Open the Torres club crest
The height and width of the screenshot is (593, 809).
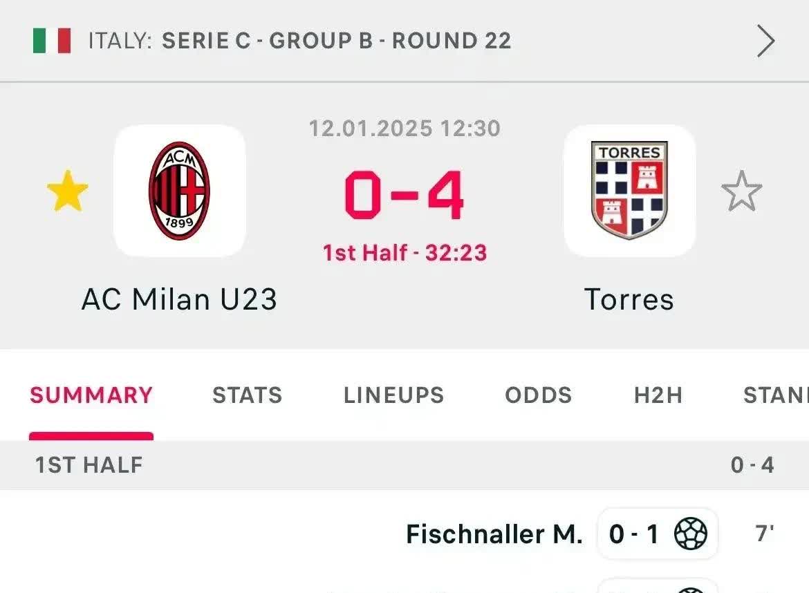[x=629, y=191]
